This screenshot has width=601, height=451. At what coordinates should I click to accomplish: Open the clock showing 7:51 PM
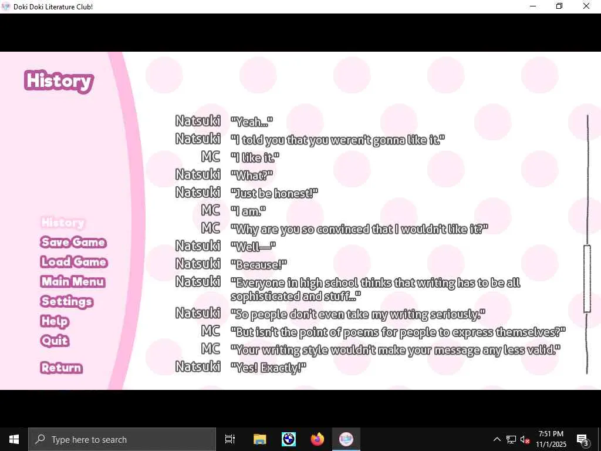(x=551, y=439)
